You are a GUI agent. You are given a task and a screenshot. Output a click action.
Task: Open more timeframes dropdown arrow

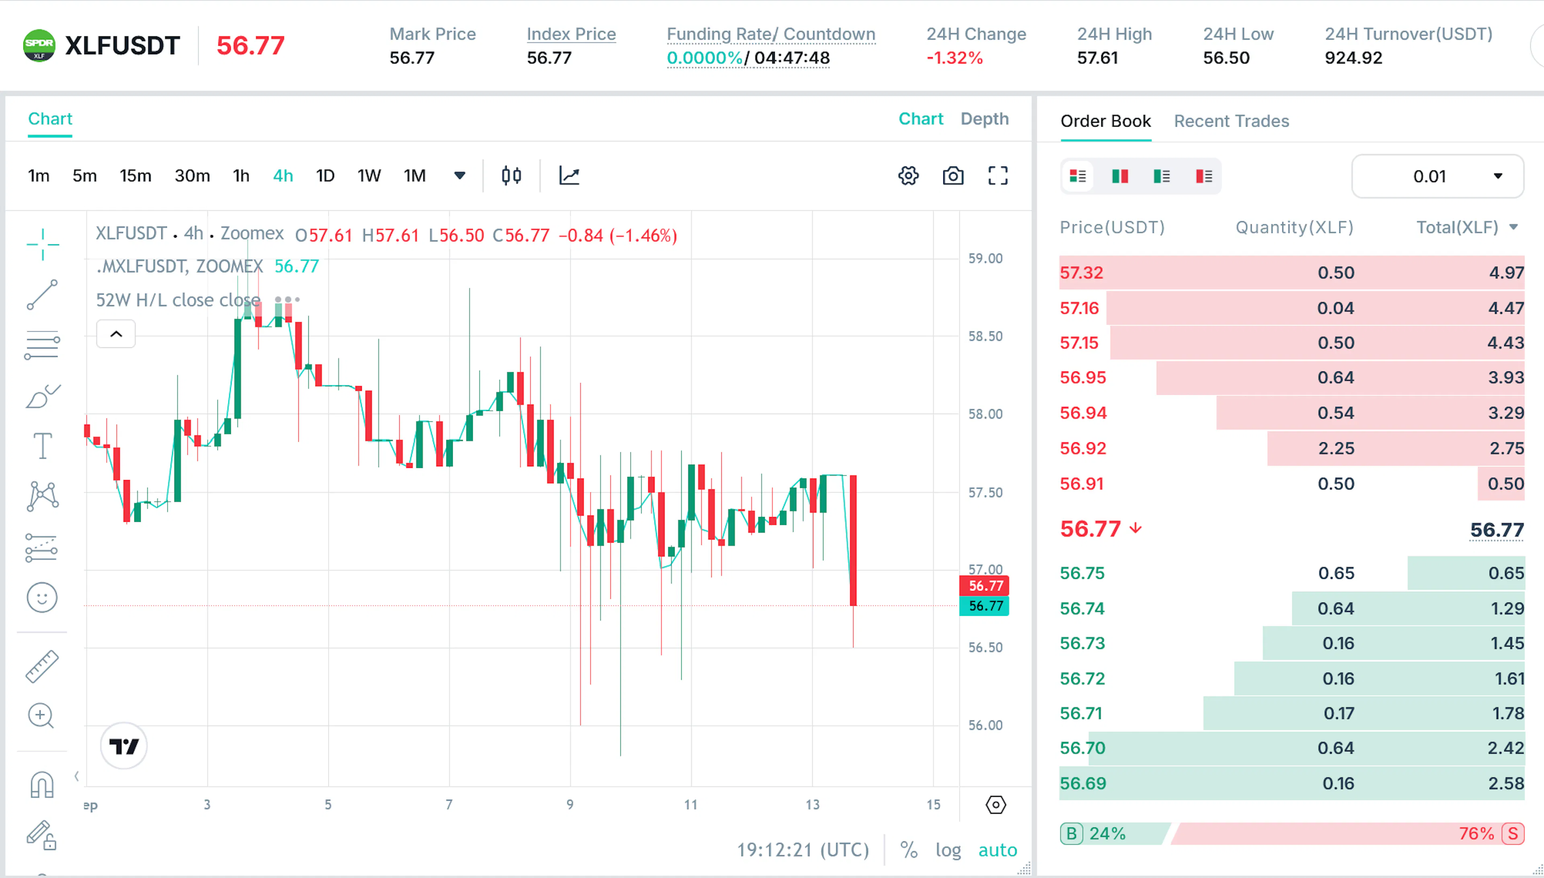coord(460,175)
